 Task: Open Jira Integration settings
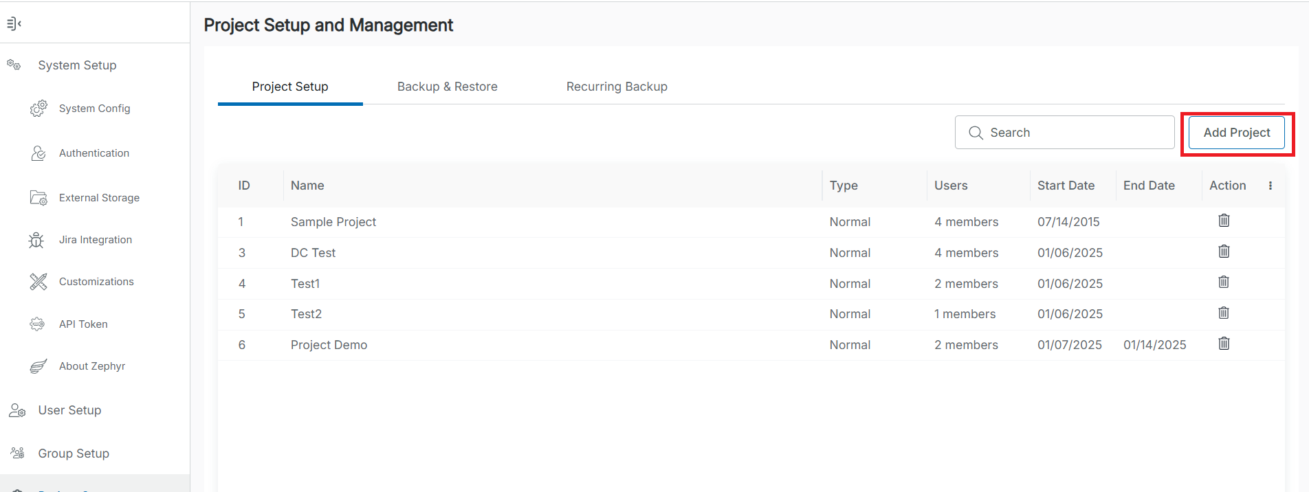coord(96,240)
